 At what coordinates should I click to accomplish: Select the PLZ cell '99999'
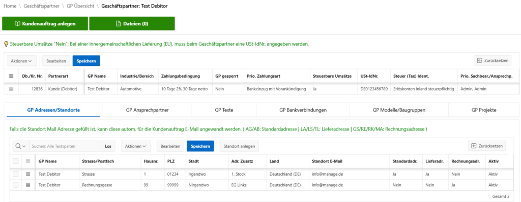point(175,185)
